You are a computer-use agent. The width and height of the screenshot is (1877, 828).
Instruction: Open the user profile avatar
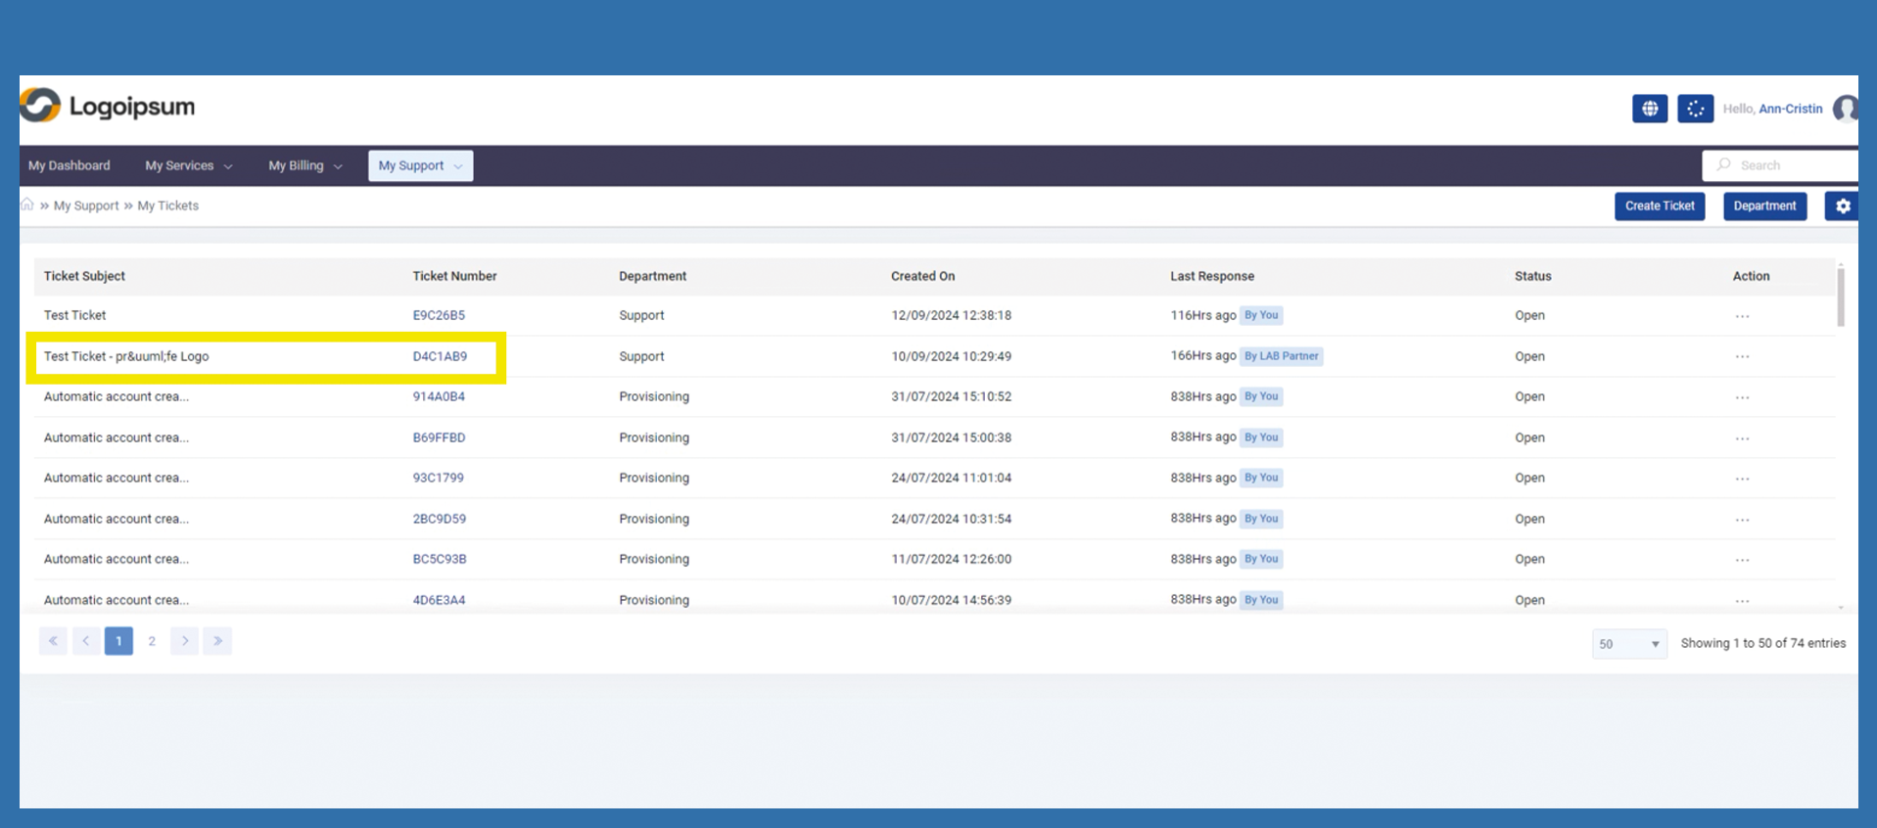(1846, 109)
